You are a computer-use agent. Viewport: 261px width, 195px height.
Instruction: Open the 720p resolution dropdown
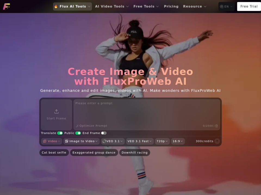162,141
